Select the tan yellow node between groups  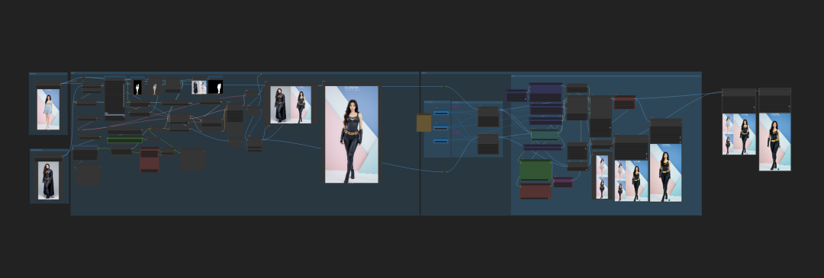(x=424, y=123)
